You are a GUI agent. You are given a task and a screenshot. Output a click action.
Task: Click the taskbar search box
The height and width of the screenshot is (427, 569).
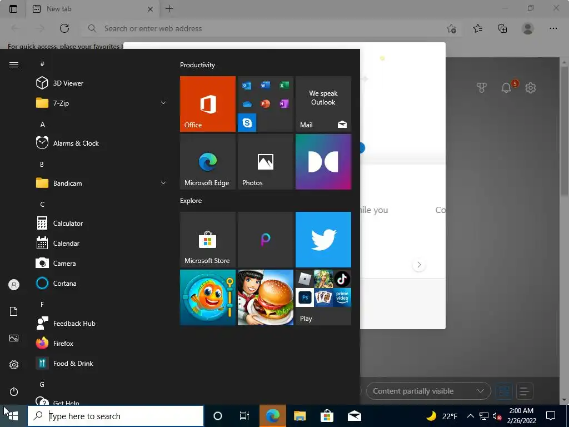116,416
